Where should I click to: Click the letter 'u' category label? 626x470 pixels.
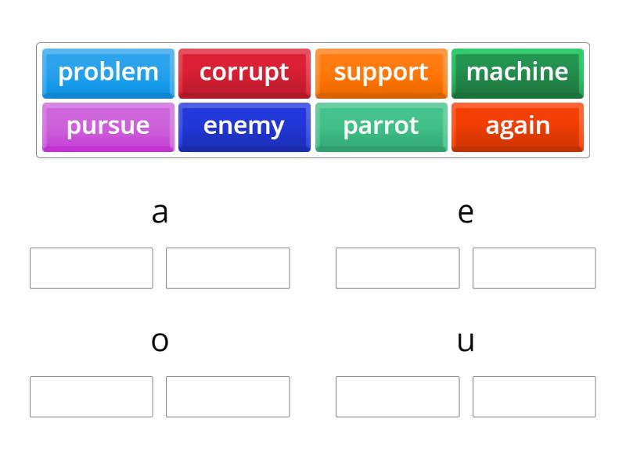[x=466, y=340]
